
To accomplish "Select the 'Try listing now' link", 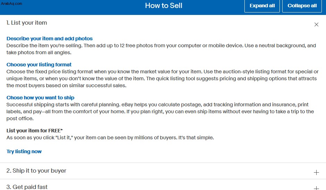I will point(24,151).
